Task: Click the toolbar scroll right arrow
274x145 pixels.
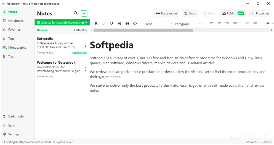Action: (x=272, y=30)
